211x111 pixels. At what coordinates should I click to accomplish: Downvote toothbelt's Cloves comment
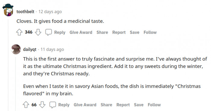[x=38, y=32]
